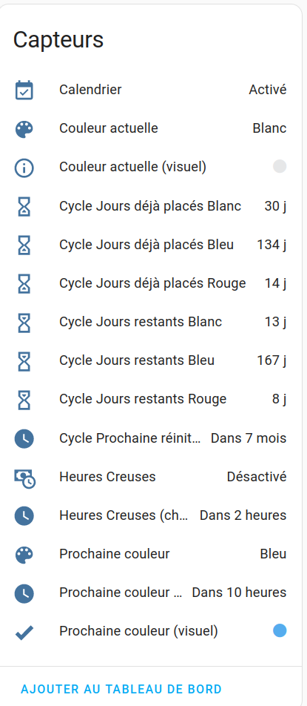The height and width of the screenshot is (706, 307).
Task: Click Ajouter au tableau de bord
Action: (121, 689)
